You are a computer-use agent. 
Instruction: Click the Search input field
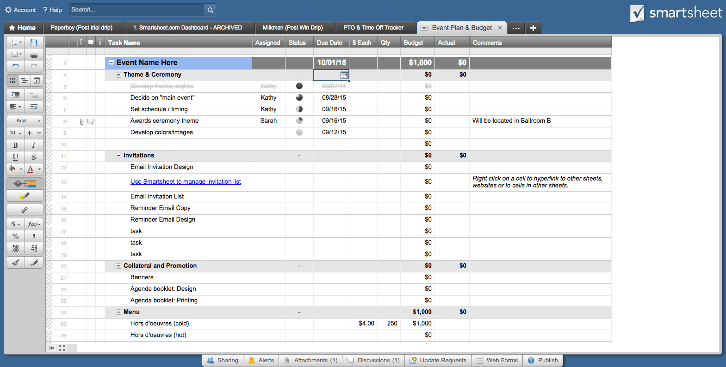[x=137, y=10]
